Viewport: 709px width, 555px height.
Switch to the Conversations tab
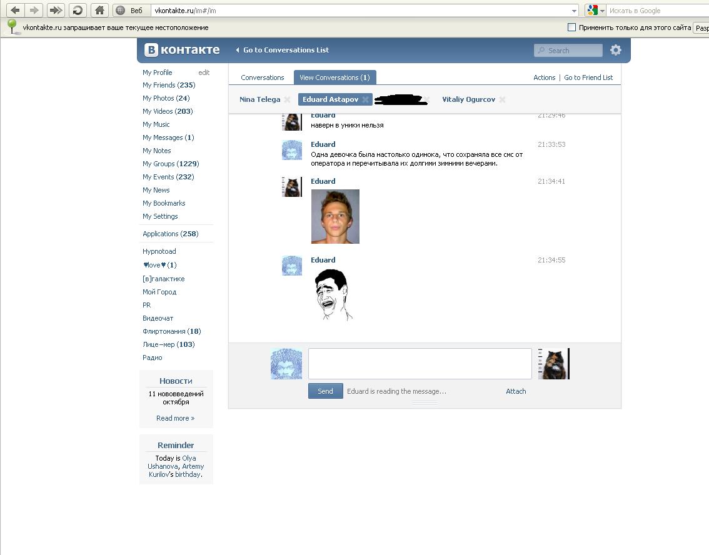(262, 77)
